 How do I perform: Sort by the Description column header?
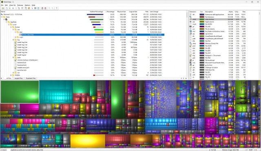[209, 12]
